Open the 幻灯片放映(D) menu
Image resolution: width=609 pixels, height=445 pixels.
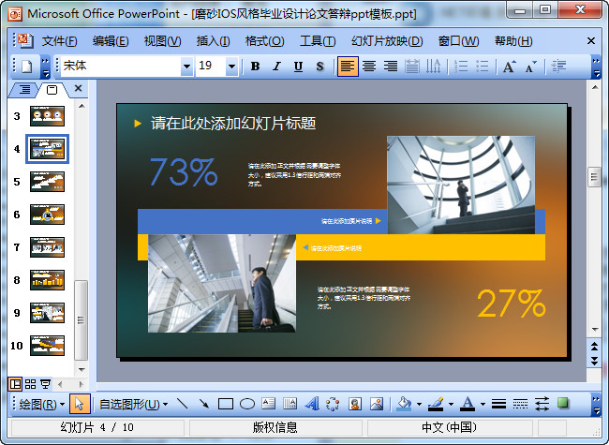(387, 41)
